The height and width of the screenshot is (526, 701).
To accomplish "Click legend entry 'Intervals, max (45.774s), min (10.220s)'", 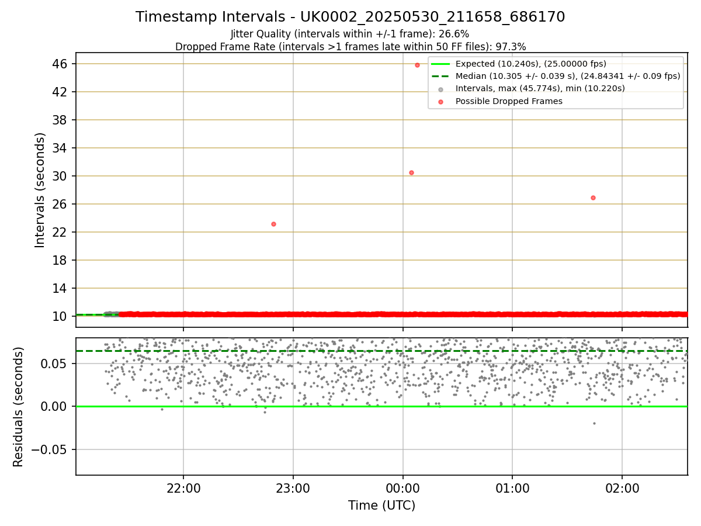I will pos(540,88).
